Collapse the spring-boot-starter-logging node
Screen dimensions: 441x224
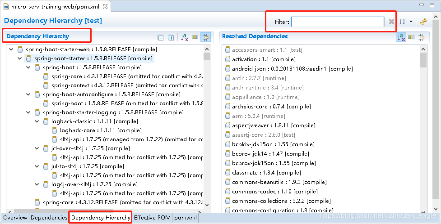point(28,112)
